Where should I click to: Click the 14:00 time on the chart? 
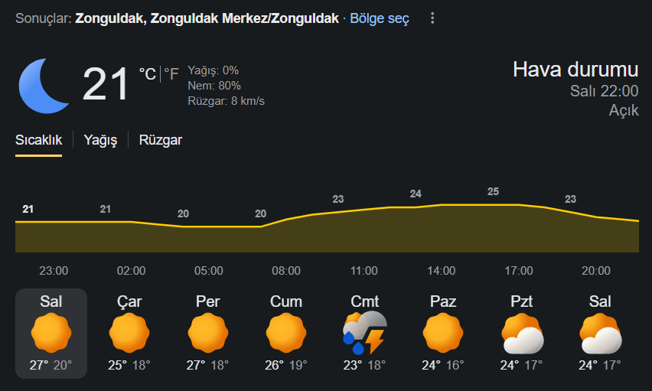point(442,271)
